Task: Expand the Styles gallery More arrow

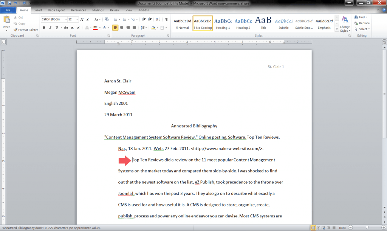Action: [x=337, y=29]
